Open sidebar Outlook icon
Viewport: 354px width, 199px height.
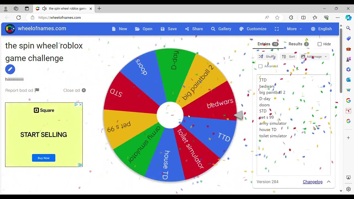[x=348, y=80]
